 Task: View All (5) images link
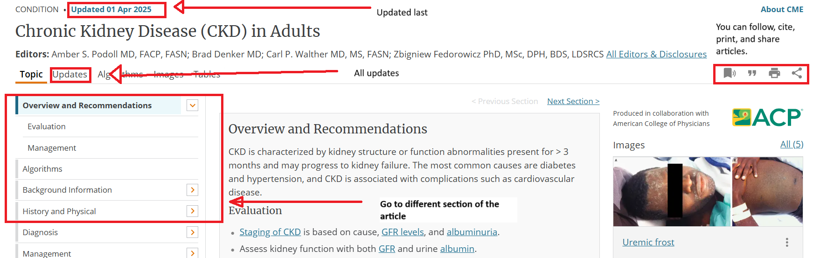pyautogui.click(x=792, y=144)
